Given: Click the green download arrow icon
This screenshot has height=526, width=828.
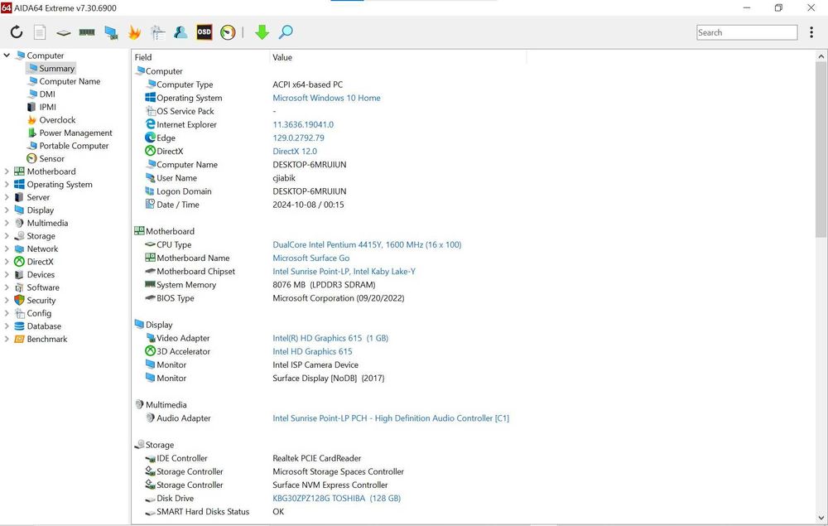Looking at the screenshot, I should click(262, 32).
